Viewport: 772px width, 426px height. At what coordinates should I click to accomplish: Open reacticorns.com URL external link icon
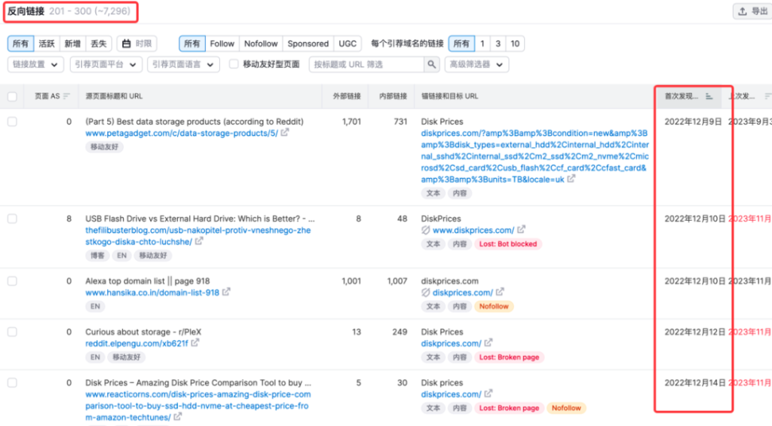coord(177,417)
